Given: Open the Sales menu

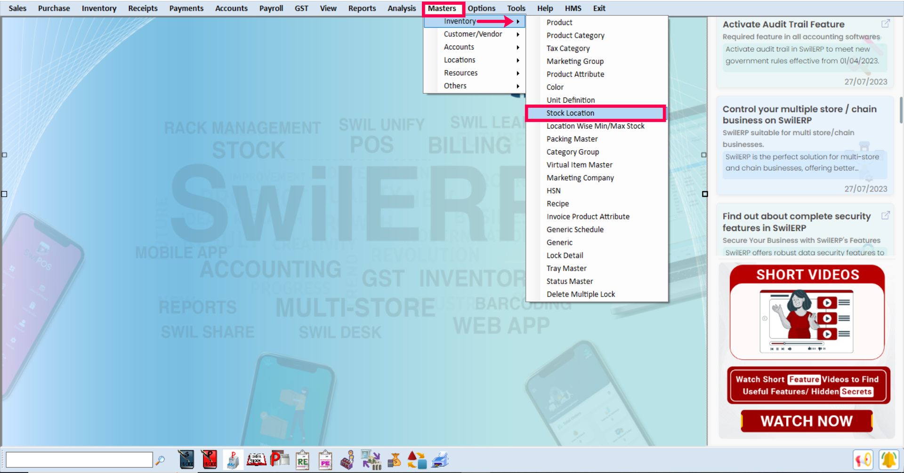Looking at the screenshot, I should point(17,8).
